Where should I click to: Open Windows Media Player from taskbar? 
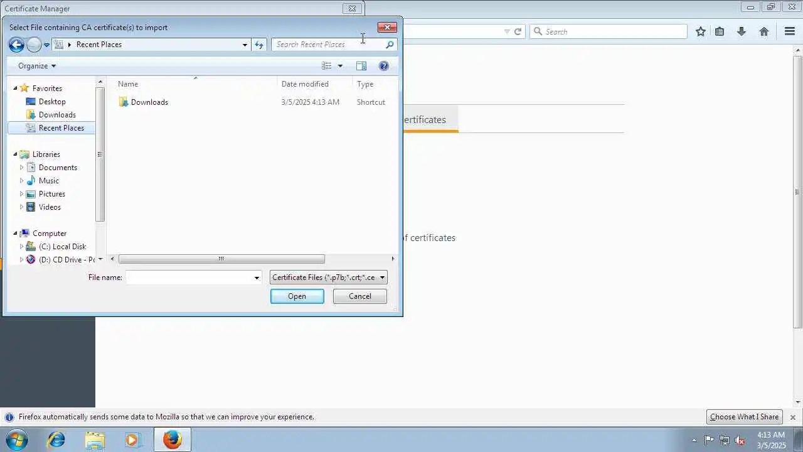(x=132, y=439)
